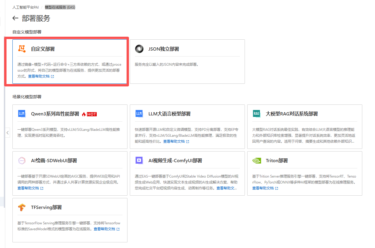Open 查看帮助文档 link in LLM大语言模型部署 card

coord(174,141)
